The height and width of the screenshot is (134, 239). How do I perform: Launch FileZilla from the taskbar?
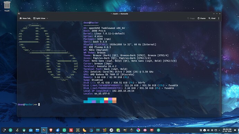point(71,130)
